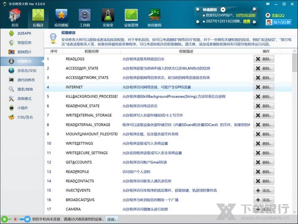Add the BROADCAST_SMS permission
The height and width of the screenshot is (224, 298).
click(264, 200)
